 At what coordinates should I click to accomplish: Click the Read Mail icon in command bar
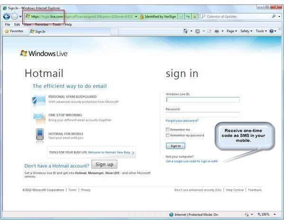(x=209, y=31)
